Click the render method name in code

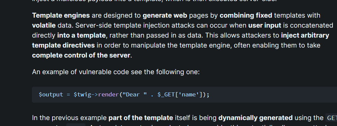[x=109, y=95]
